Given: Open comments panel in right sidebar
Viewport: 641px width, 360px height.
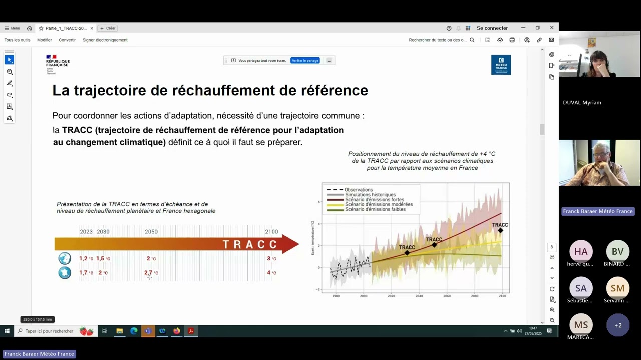Looking at the screenshot, I should [552, 54].
